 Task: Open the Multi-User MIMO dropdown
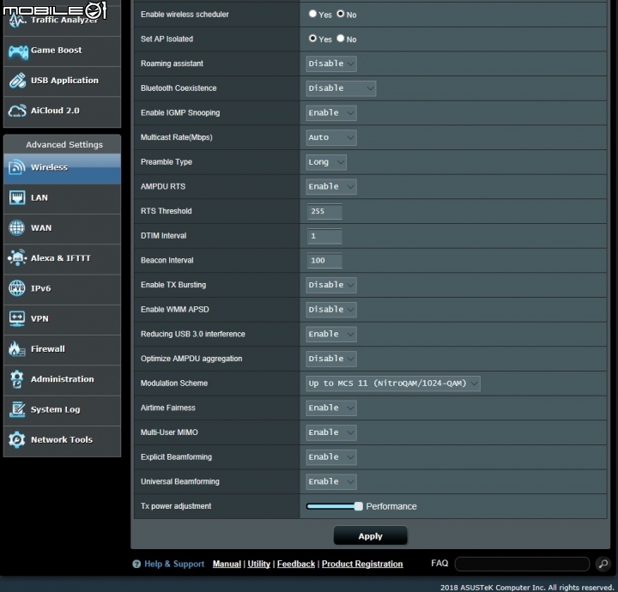tap(331, 432)
